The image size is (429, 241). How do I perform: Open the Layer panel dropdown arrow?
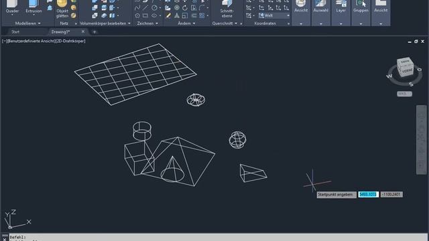click(341, 24)
